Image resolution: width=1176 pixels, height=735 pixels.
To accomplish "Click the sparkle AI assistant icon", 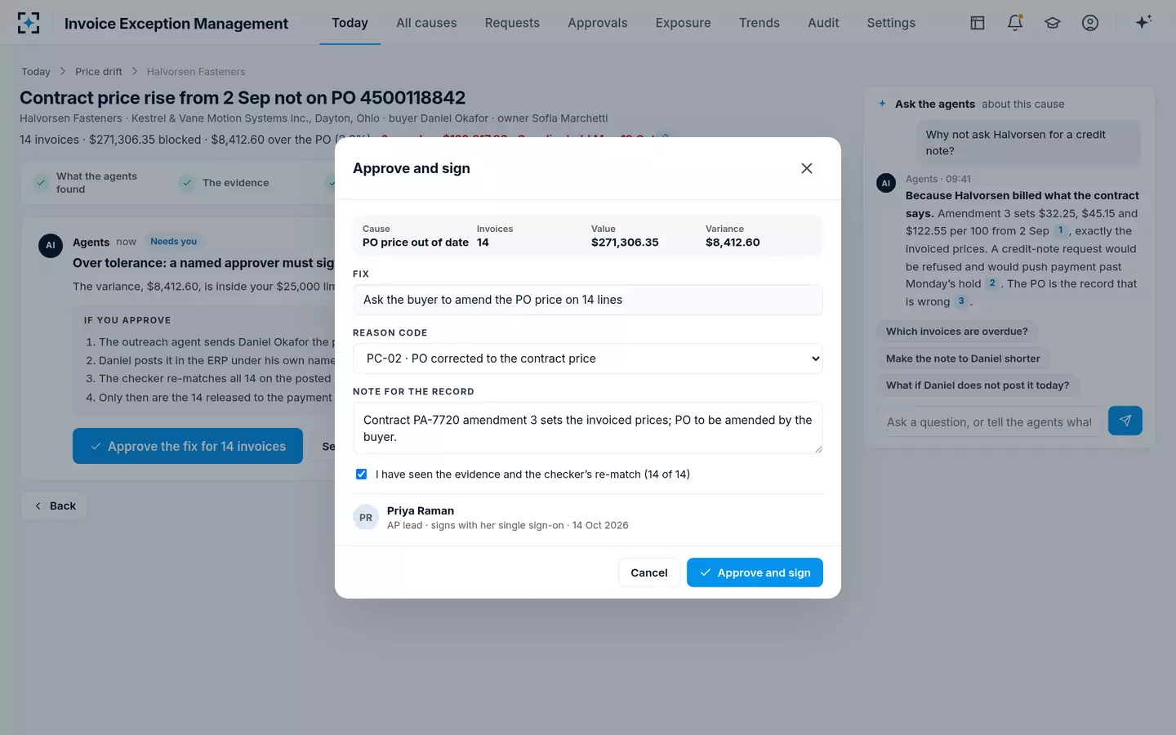I will click(x=1143, y=22).
